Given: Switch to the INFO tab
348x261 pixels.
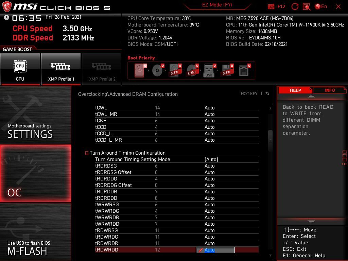Looking at the screenshot, I should 330,90.
